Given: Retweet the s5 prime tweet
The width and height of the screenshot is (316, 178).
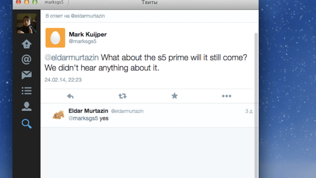Looking at the screenshot, I should [x=123, y=96].
